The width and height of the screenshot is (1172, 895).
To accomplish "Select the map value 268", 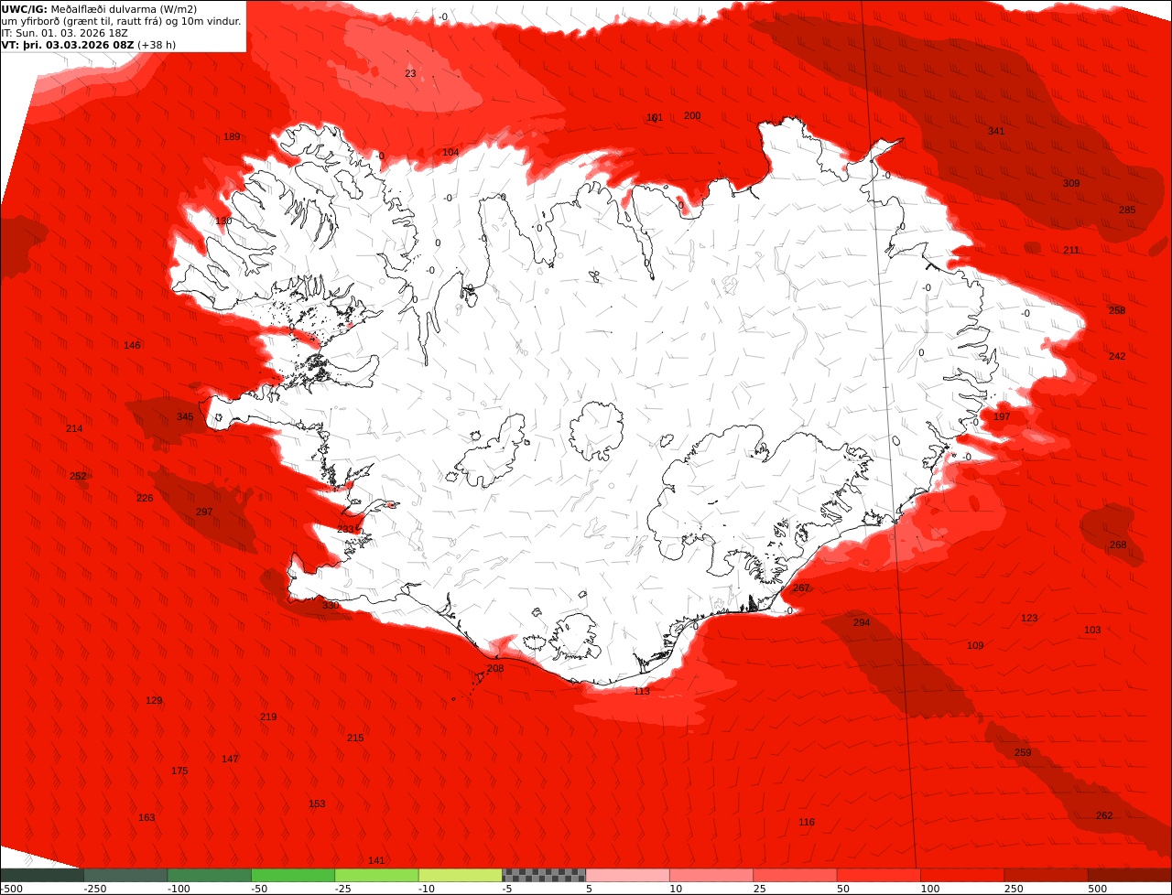I will pos(1118,545).
